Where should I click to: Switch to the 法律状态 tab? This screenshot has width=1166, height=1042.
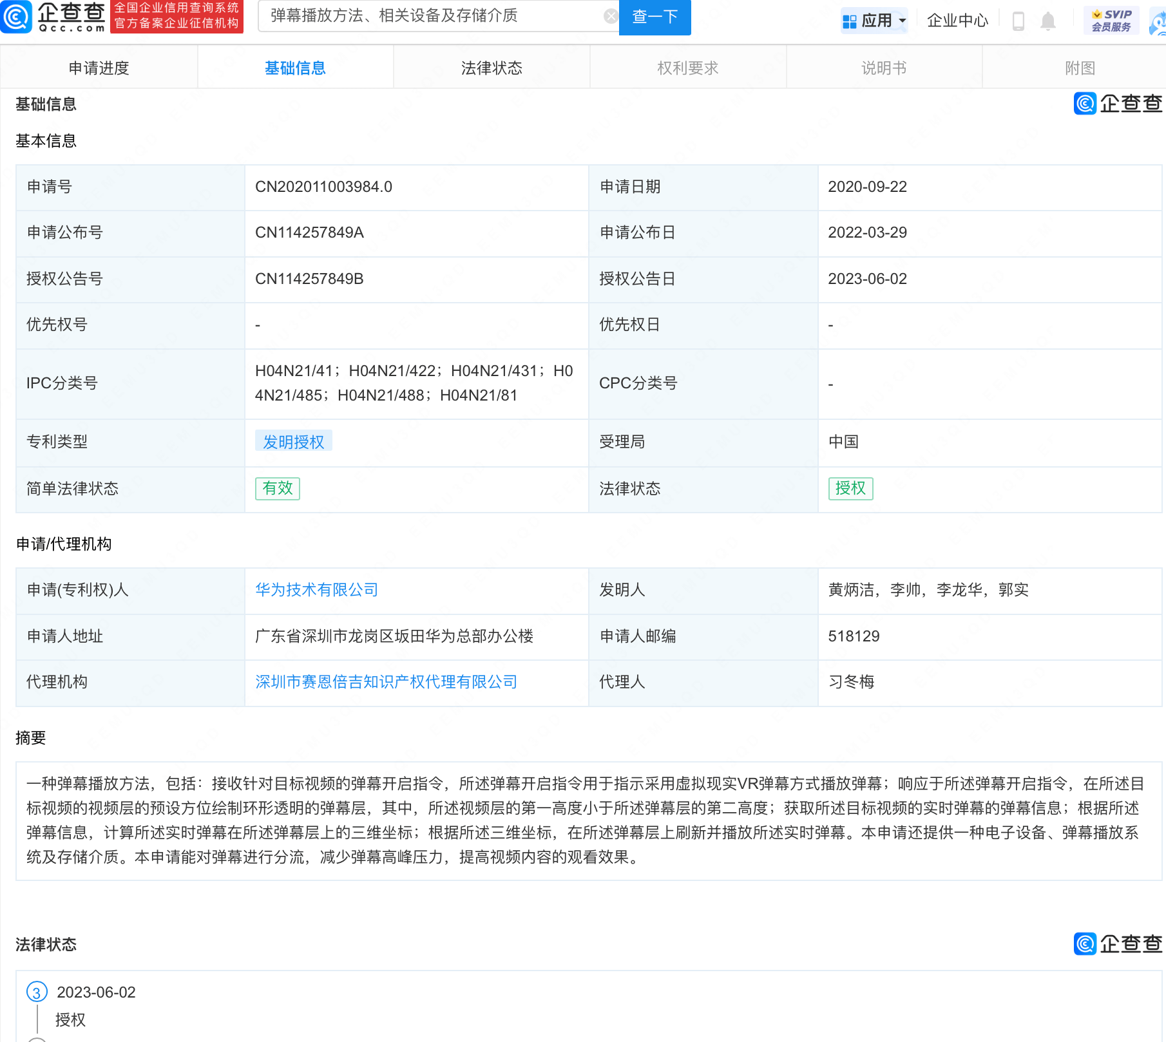pyautogui.click(x=491, y=67)
